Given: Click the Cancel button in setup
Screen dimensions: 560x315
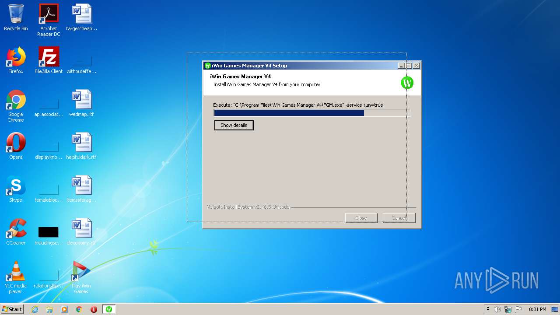Looking at the screenshot, I should 399,218.
